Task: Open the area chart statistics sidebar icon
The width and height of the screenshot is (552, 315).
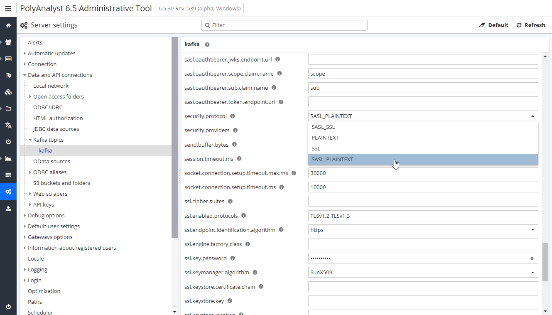Action: coord(8,158)
